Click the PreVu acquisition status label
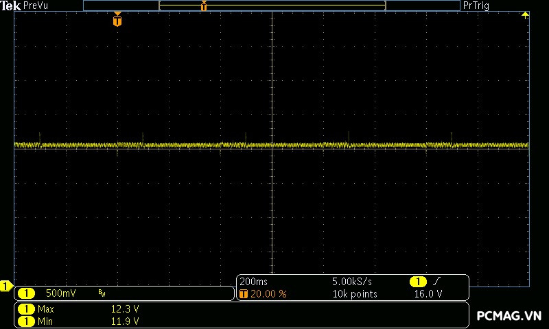549x329 pixels. tap(36, 5)
